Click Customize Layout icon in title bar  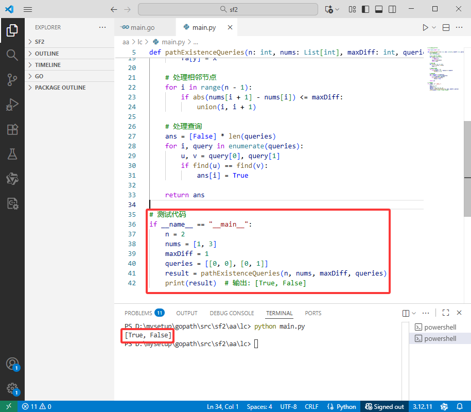(x=352, y=9)
